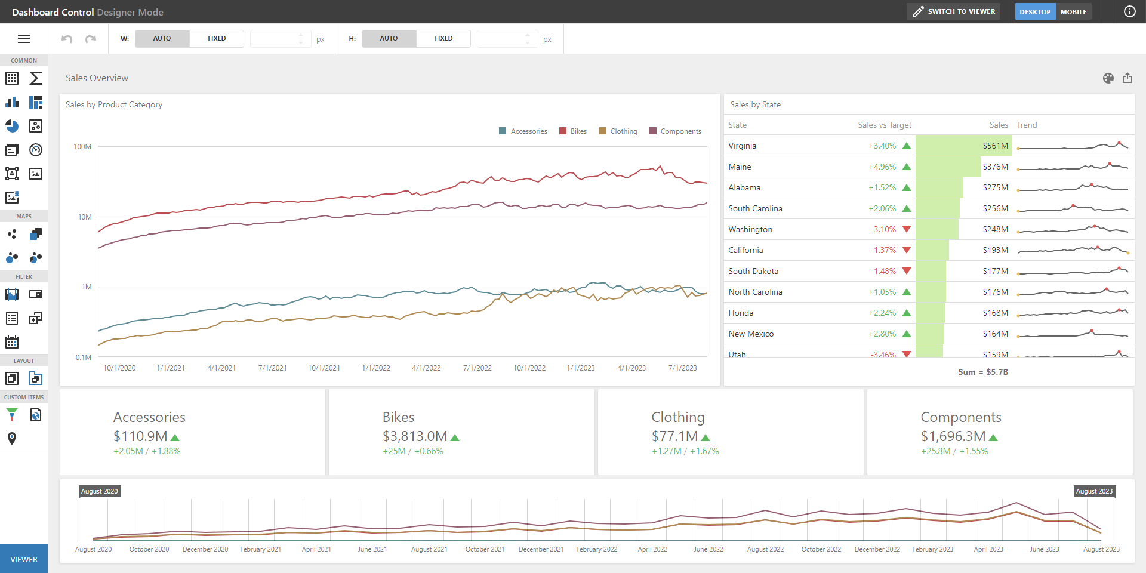Open the color scheme palette icon
The height and width of the screenshot is (573, 1146).
tap(1108, 78)
